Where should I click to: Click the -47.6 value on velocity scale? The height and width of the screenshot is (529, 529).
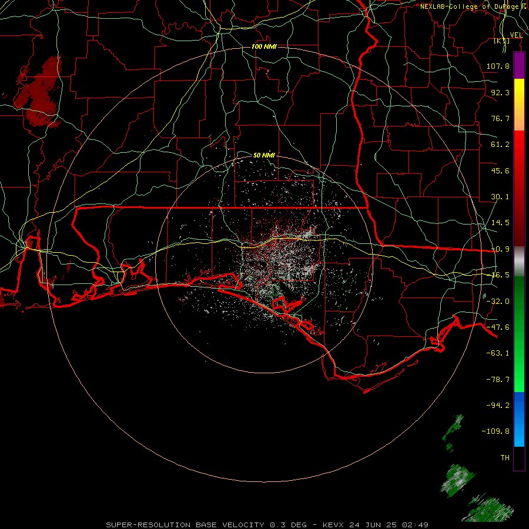(498, 327)
